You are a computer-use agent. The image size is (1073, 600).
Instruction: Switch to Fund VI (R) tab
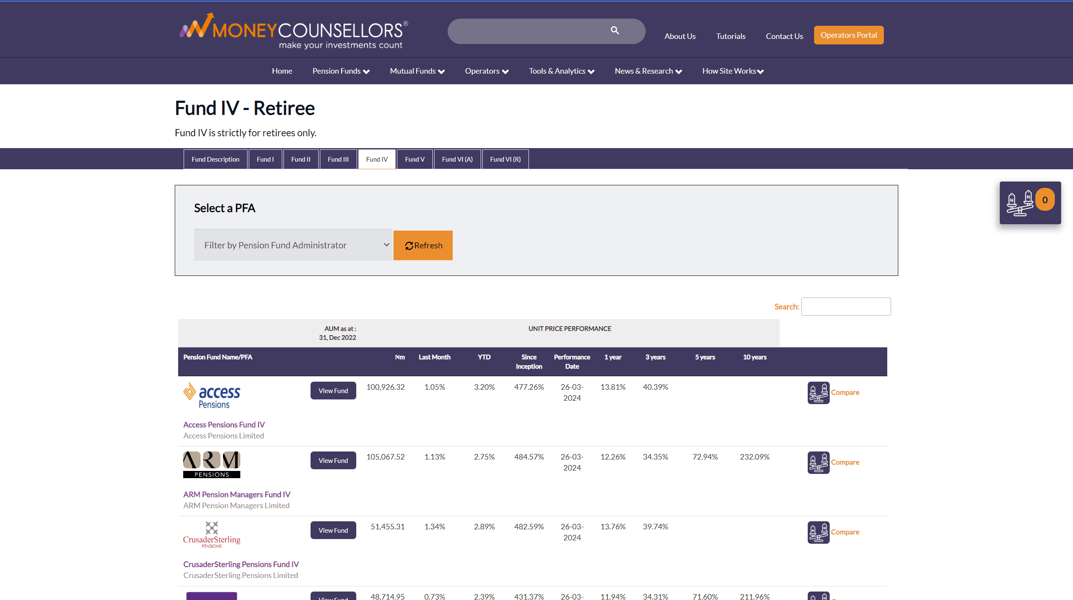[505, 159]
